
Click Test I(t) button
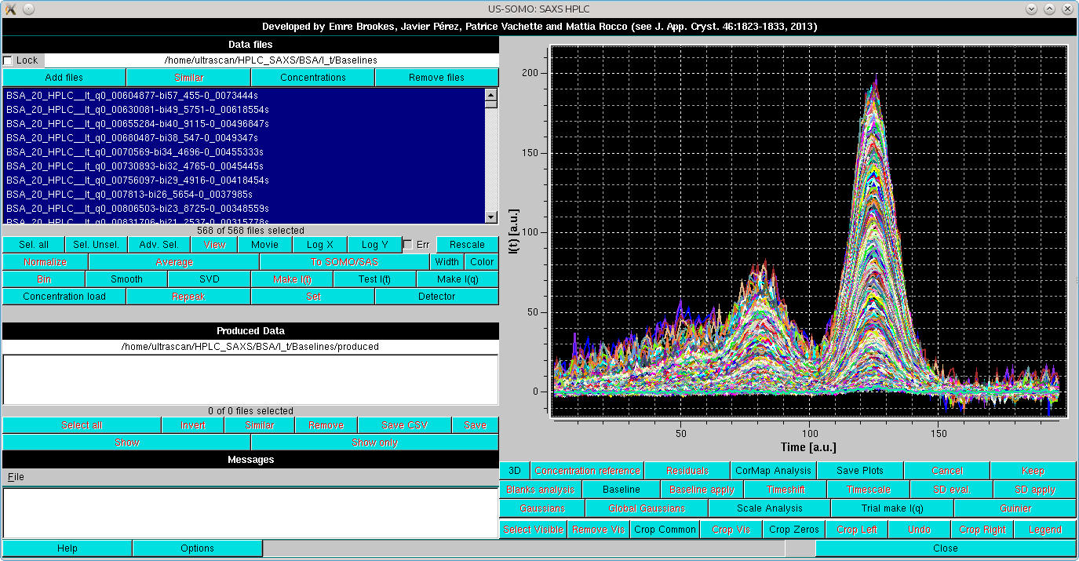[x=375, y=279]
